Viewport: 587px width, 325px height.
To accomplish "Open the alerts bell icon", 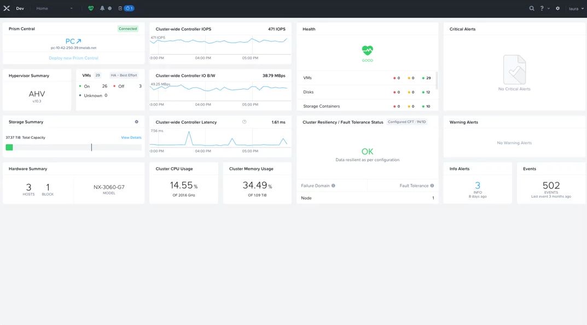I will pyautogui.click(x=102, y=8).
